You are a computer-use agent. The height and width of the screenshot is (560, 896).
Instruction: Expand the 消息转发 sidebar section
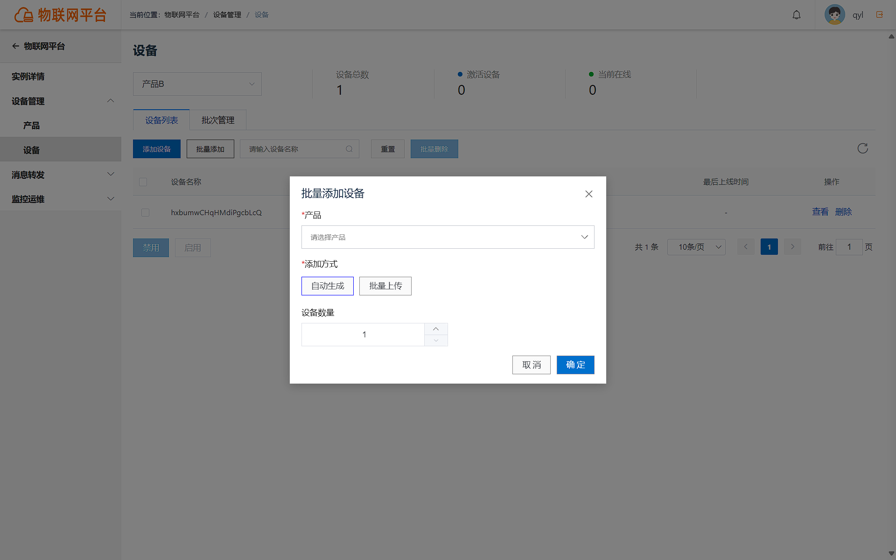pyautogui.click(x=61, y=175)
